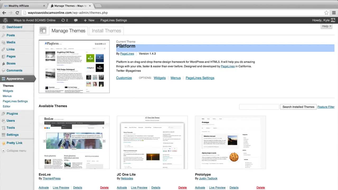Open the Chrome hamburger menu
Image resolution: width=338 pixels, height=190 pixels.
click(x=334, y=13)
